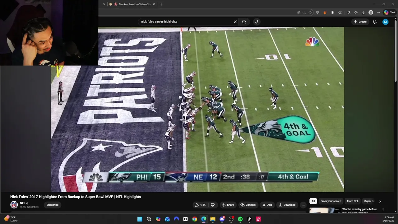Image resolution: width=398 pixels, height=224 pixels.
Task: Open Edge split screen apps icon
Action: pos(298,12)
